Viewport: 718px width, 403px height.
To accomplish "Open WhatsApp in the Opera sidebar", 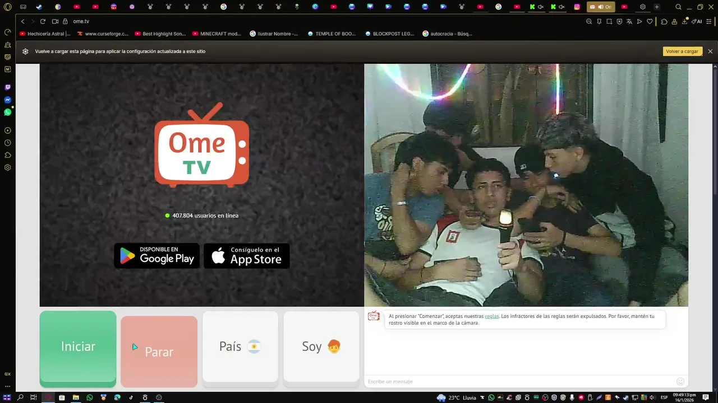I will click(7, 112).
